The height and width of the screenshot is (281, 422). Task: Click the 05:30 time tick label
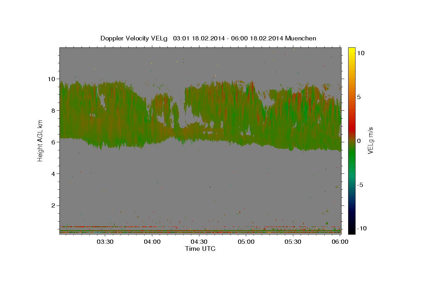point(293,242)
